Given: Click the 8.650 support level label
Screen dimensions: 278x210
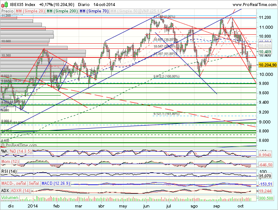Looking at the screenshot, I should (x=5, y=141).
